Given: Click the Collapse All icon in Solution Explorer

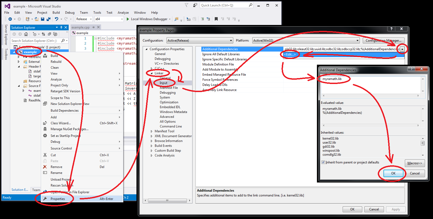Looking at the screenshot, I should pos(49,34).
